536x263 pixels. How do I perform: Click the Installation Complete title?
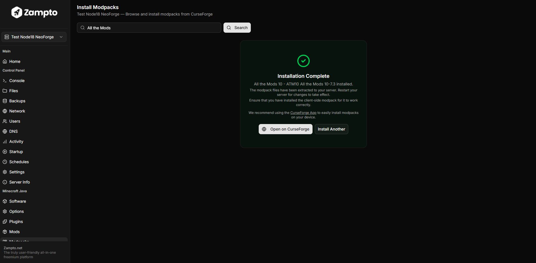304,76
